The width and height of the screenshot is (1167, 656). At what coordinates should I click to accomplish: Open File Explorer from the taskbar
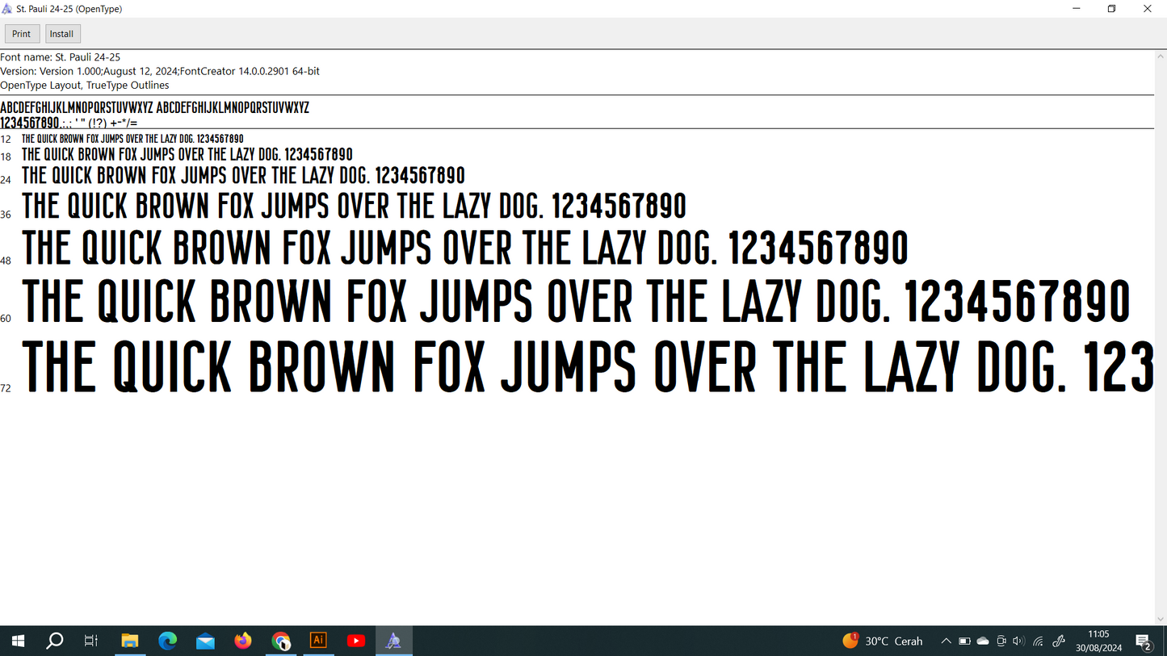(130, 641)
